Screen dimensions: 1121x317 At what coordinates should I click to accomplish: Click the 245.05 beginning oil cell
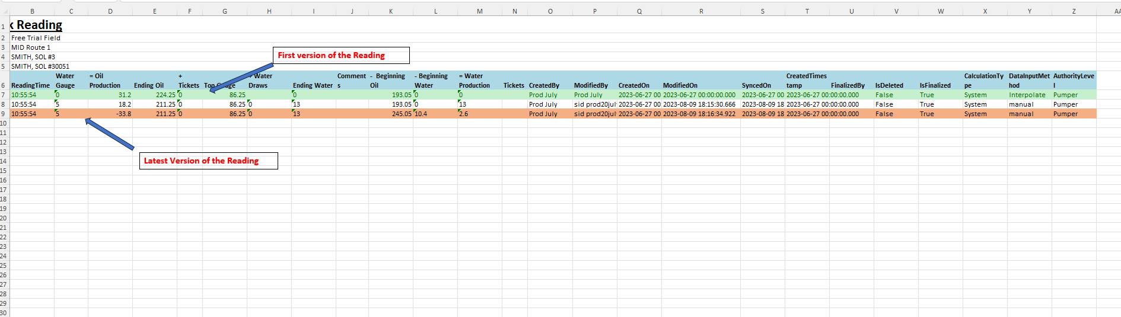coord(391,114)
